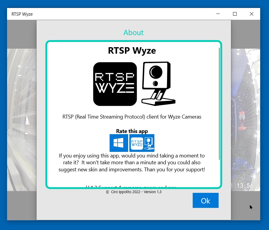Click the Rate this app heading
Screen dimensions: 269x230
(x=132, y=131)
